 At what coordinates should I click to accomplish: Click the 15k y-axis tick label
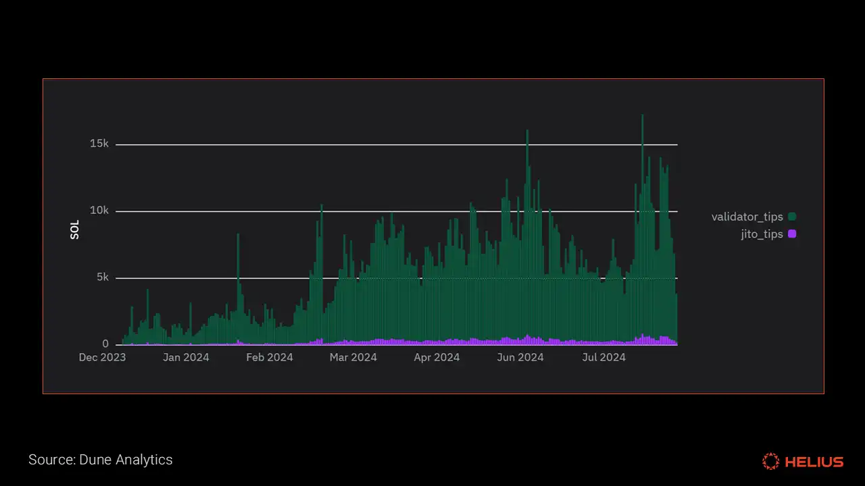[99, 144]
